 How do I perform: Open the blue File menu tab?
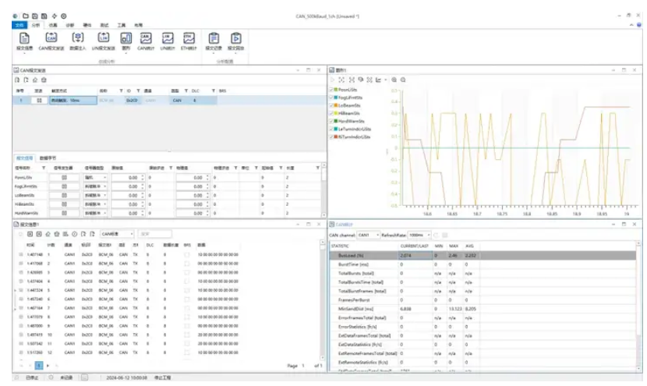click(19, 24)
